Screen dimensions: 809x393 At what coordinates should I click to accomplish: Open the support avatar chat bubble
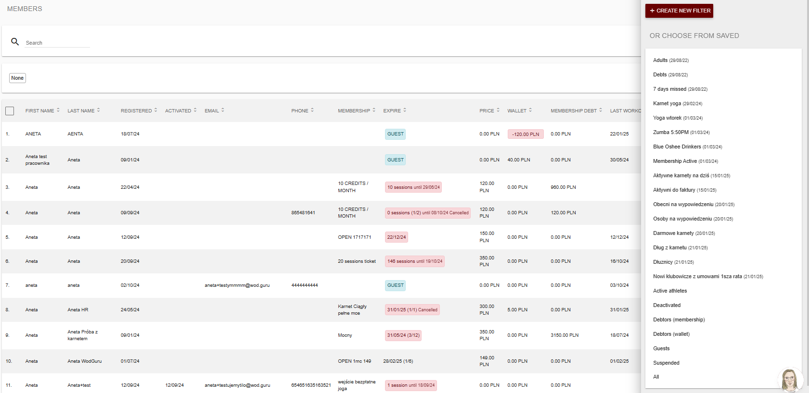coord(789,380)
